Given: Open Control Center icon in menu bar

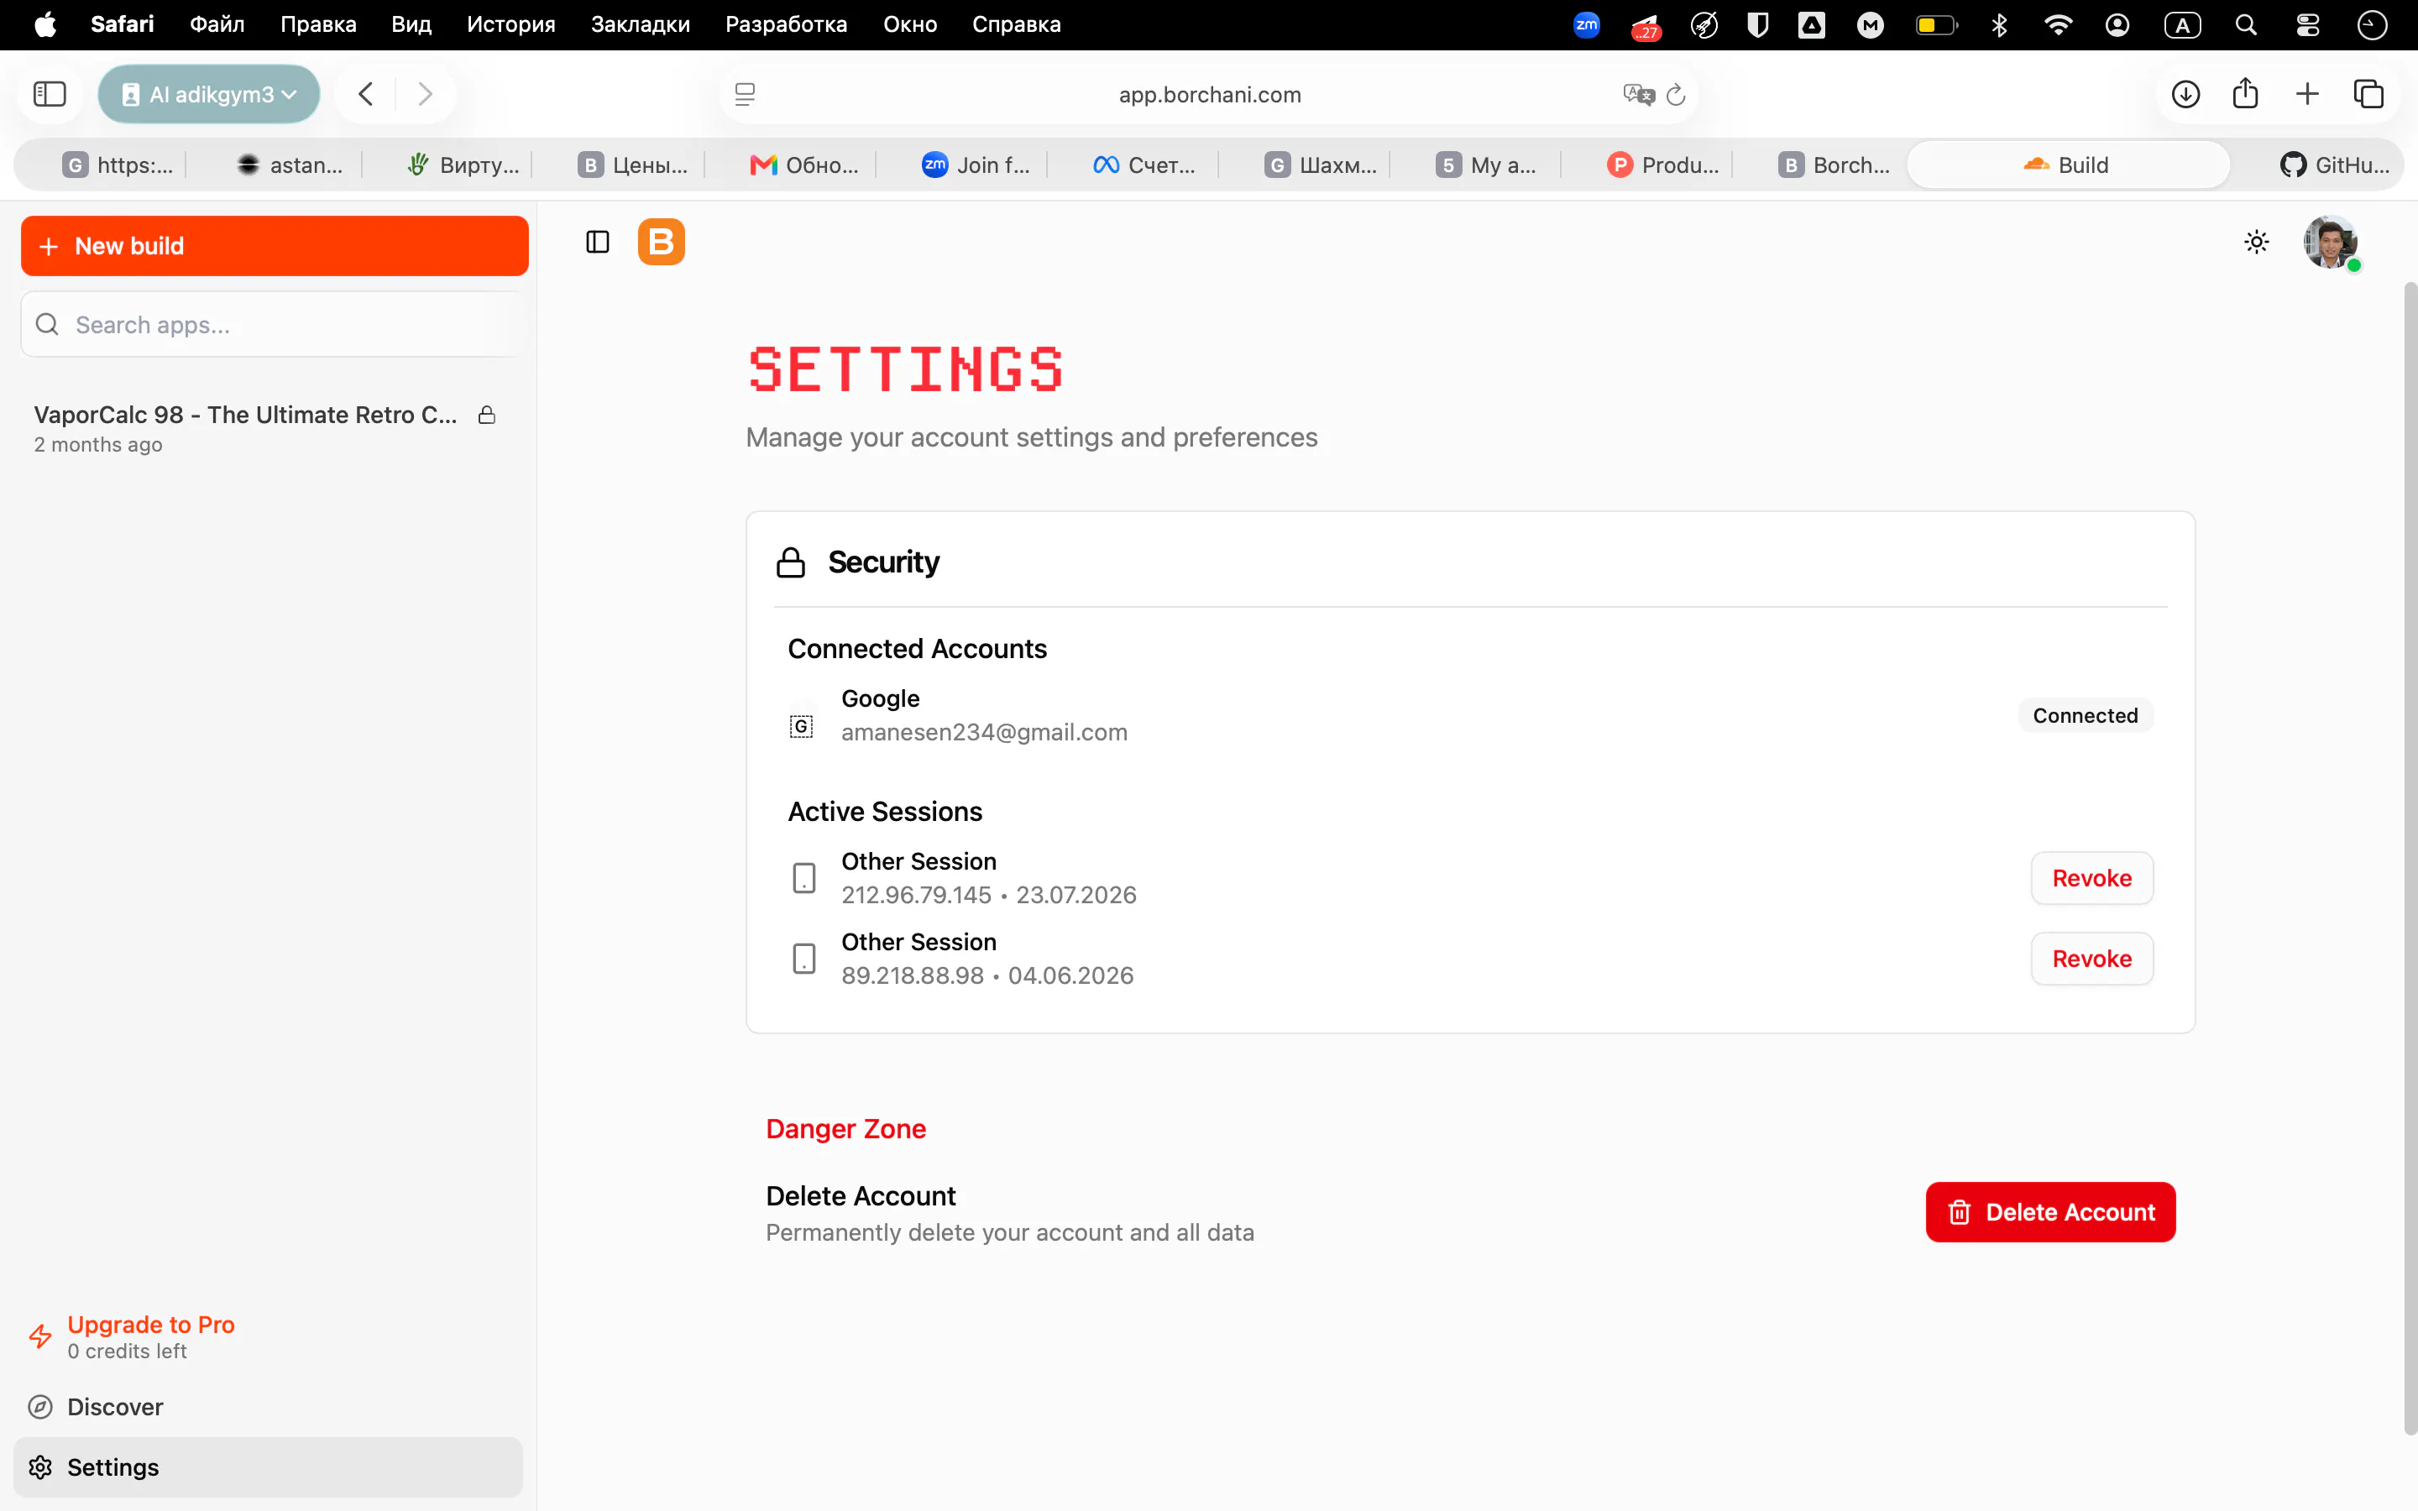Looking at the screenshot, I should coord(2308,24).
